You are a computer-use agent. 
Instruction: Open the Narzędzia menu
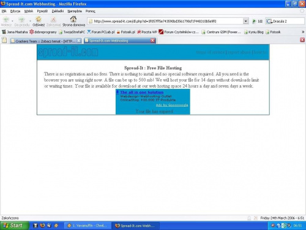(75, 11)
